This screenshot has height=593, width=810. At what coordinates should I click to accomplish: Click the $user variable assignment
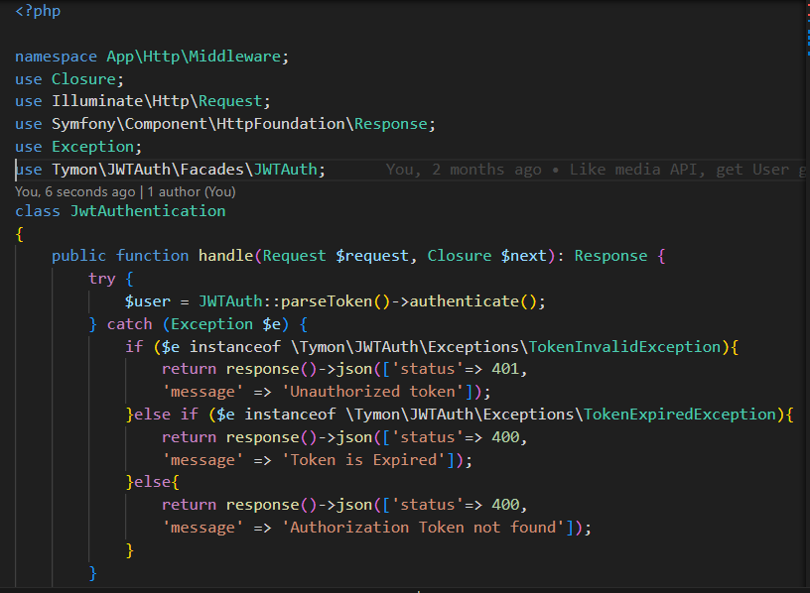click(147, 301)
